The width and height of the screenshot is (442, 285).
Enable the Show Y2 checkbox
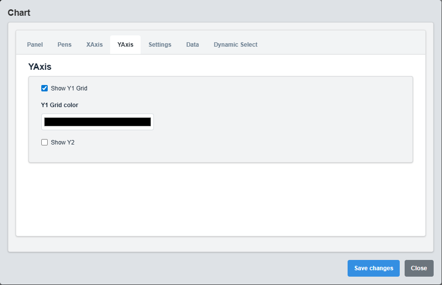tap(44, 142)
